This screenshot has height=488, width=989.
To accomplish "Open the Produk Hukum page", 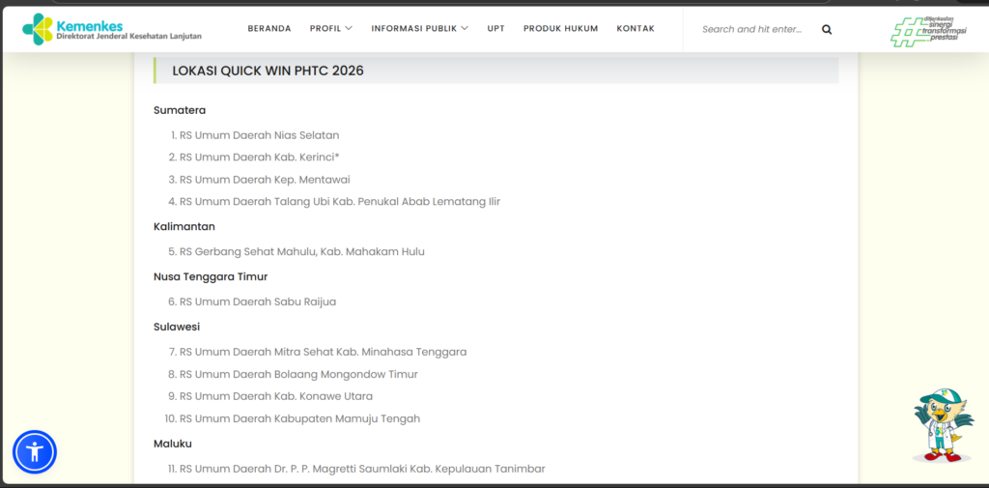I will click(560, 29).
